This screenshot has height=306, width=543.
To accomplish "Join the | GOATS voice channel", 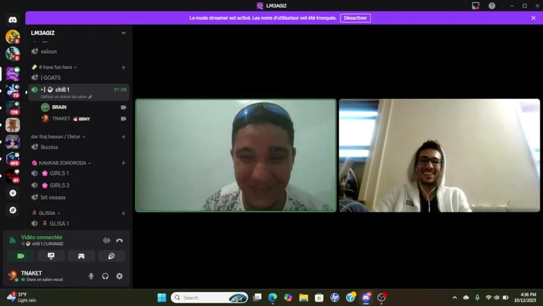I will [x=79, y=78].
